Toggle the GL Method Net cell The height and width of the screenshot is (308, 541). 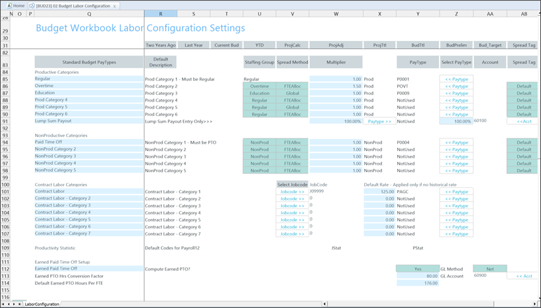click(x=490, y=268)
